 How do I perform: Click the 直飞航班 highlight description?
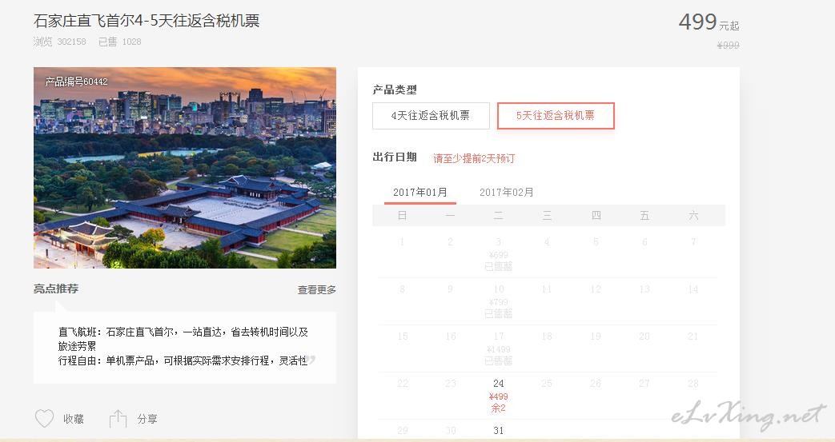coord(183,339)
